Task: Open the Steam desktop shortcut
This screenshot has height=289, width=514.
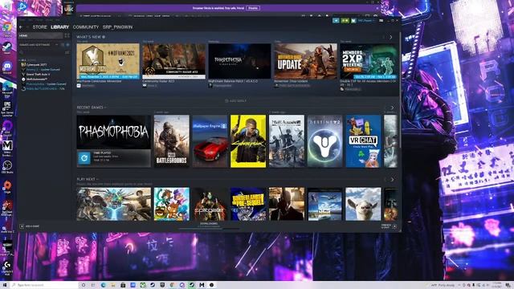Action: click(x=7, y=48)
